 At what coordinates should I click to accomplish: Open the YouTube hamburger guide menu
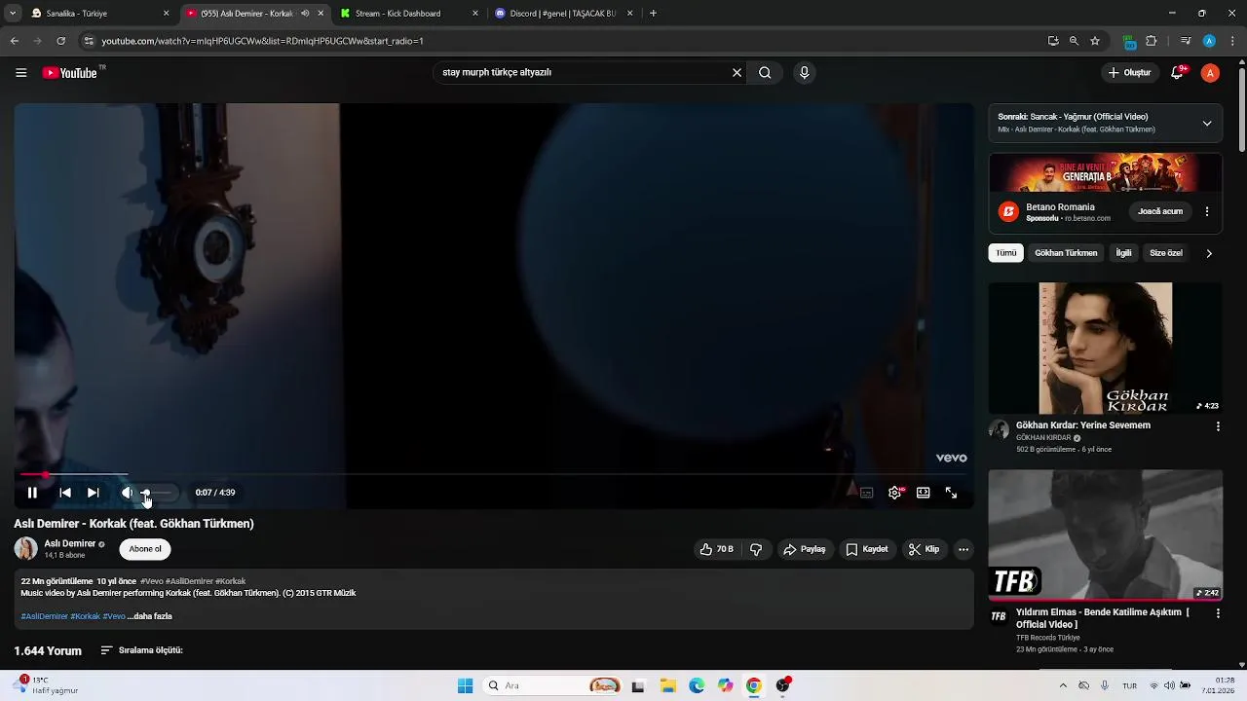click(20, 72)
